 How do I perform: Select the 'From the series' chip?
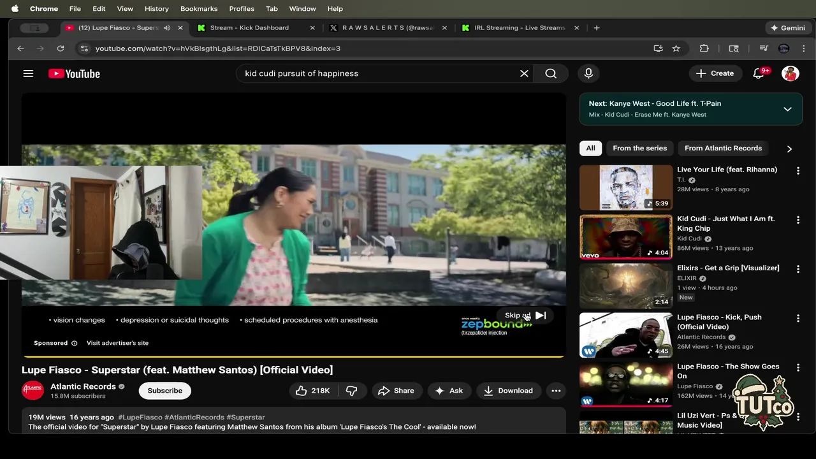click(x=639, y=149)
